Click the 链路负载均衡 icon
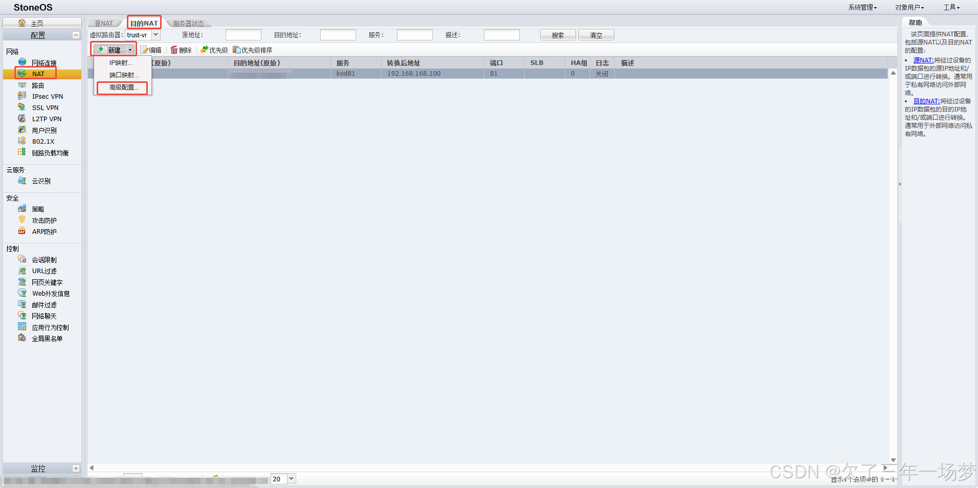978x488 pixels. point(22,152)
